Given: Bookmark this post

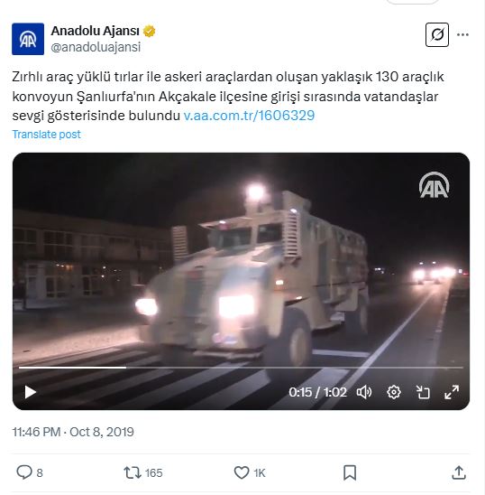Looking at the screenshot, I should pos(350,473).
